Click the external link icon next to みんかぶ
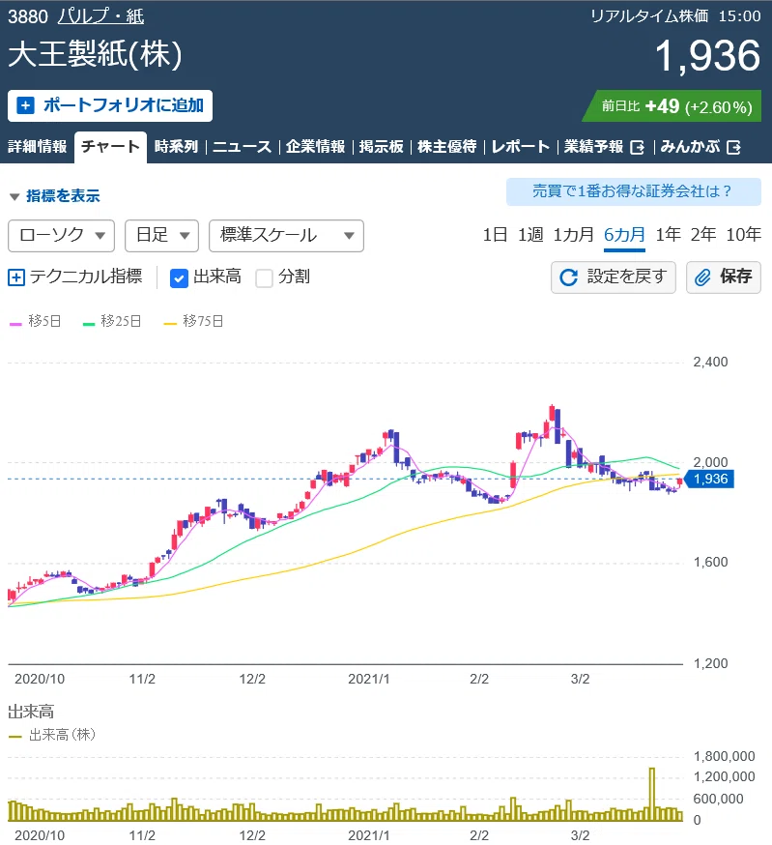The height and width of the screenshot is (845, 772). 733,147
